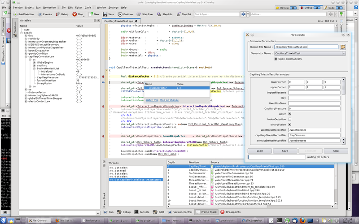This screenshot has height=224, width=359.
Task: Click the Save button in File Generator
Action: 285,151
